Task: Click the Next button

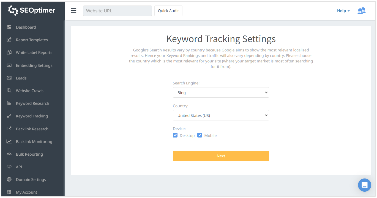Action: tap(221, 156)
